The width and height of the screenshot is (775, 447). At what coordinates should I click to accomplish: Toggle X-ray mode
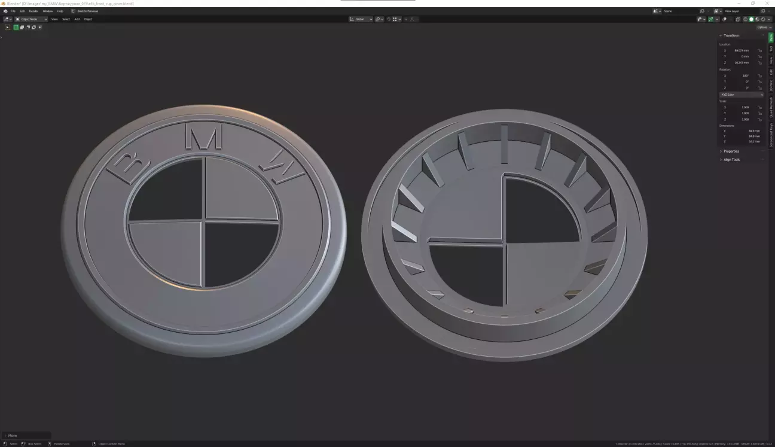click(x=738, y=19)
